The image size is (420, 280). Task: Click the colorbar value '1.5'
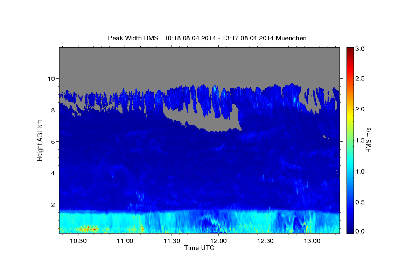tap(360, 140)
